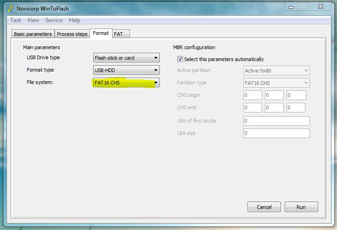Open the Service menu
Screen dimensions: 337x230
(54, 20)
